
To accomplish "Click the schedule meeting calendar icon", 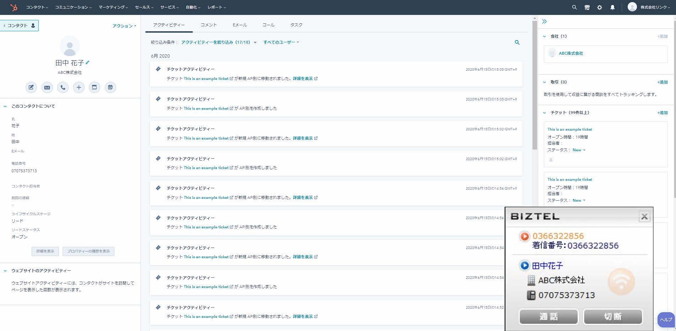I will pyautogui.click(x=110, y=87).
